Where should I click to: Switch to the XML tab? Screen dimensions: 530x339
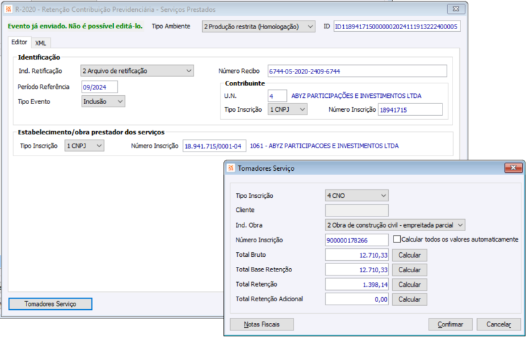coord(40,43)
